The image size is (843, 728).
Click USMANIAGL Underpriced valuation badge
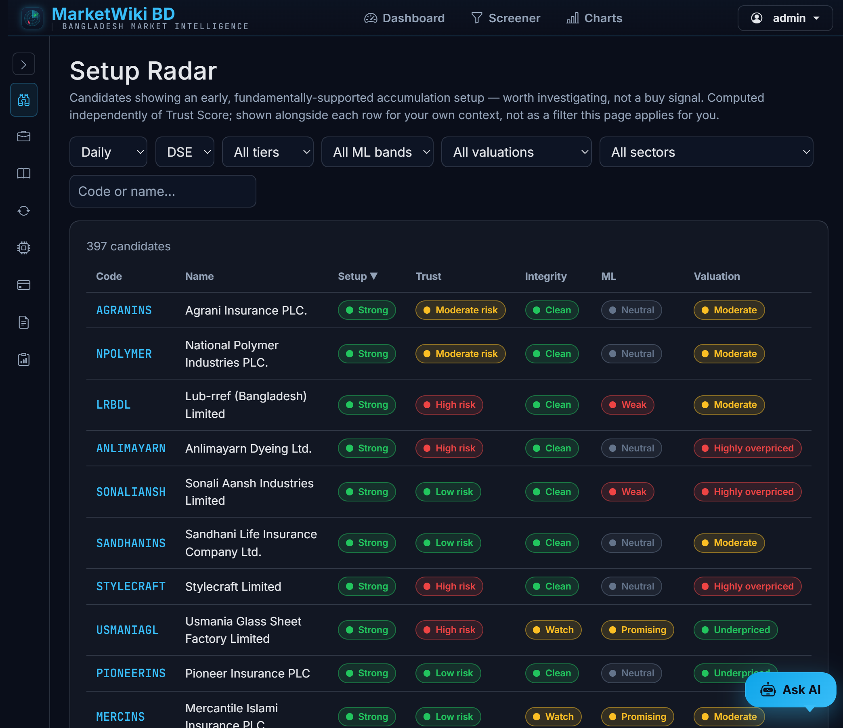(735, 630)
